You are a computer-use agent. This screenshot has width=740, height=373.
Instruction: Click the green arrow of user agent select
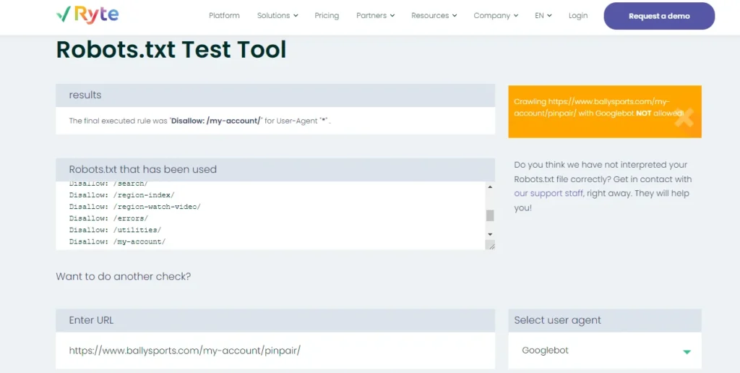click(687, 352)
